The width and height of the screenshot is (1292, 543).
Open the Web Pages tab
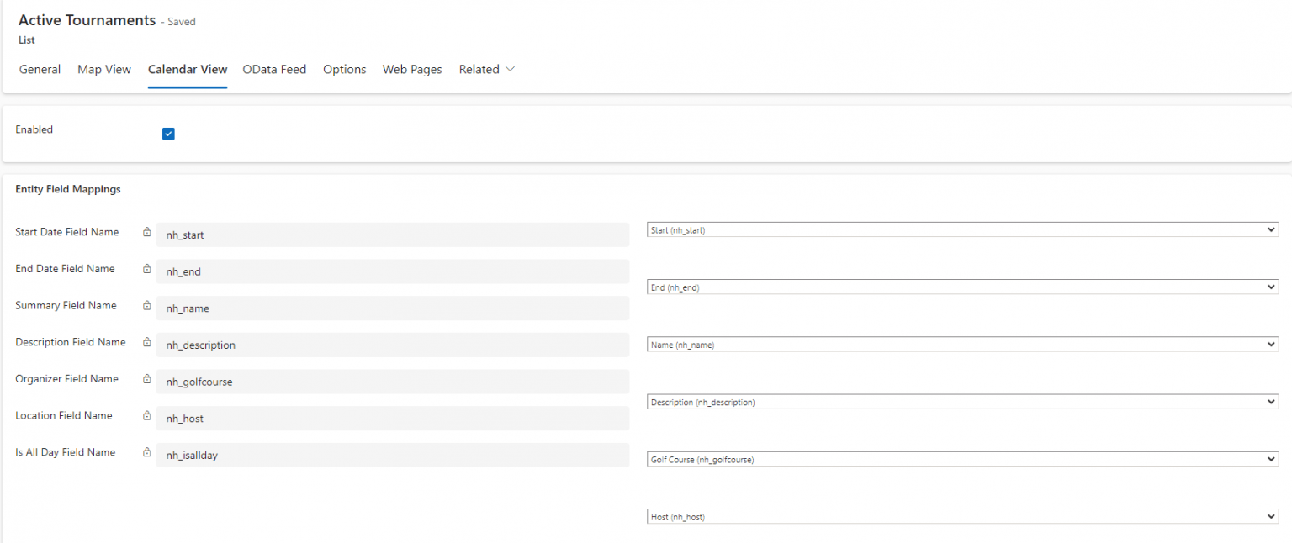coord(412,70)
